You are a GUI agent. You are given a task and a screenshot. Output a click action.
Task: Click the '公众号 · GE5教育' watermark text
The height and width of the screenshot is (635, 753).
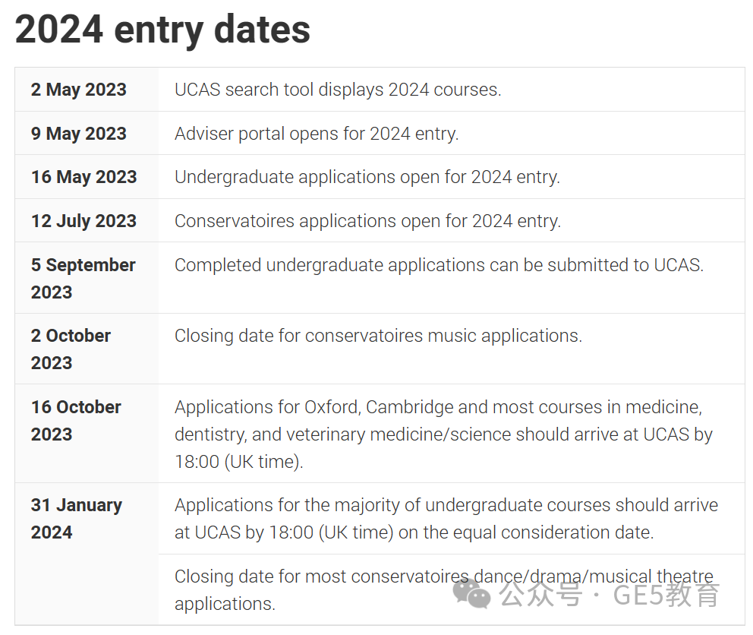click(609, 595)
